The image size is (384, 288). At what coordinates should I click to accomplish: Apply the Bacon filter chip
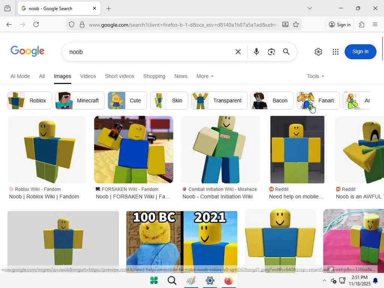[272, 100]
